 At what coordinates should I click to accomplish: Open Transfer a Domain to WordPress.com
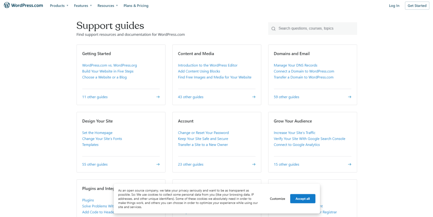coord(304,77)
